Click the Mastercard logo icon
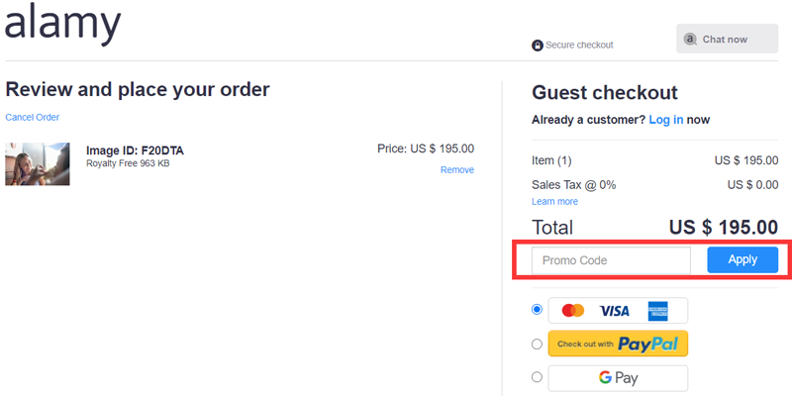This screenshot has height=396, width=792. tap(572, 311)
